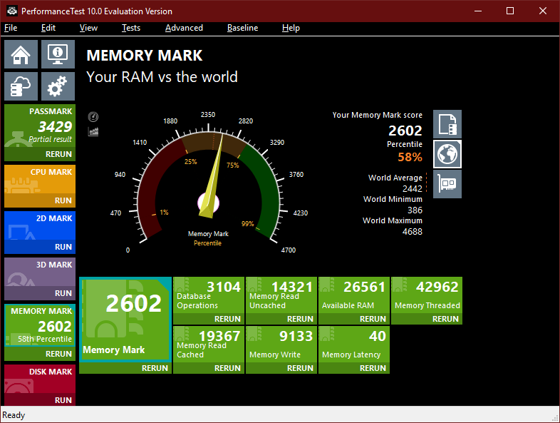This screenshot has height=423, width=560.
Task: Open the settings gears icon
Action: [x=58, y=86]
